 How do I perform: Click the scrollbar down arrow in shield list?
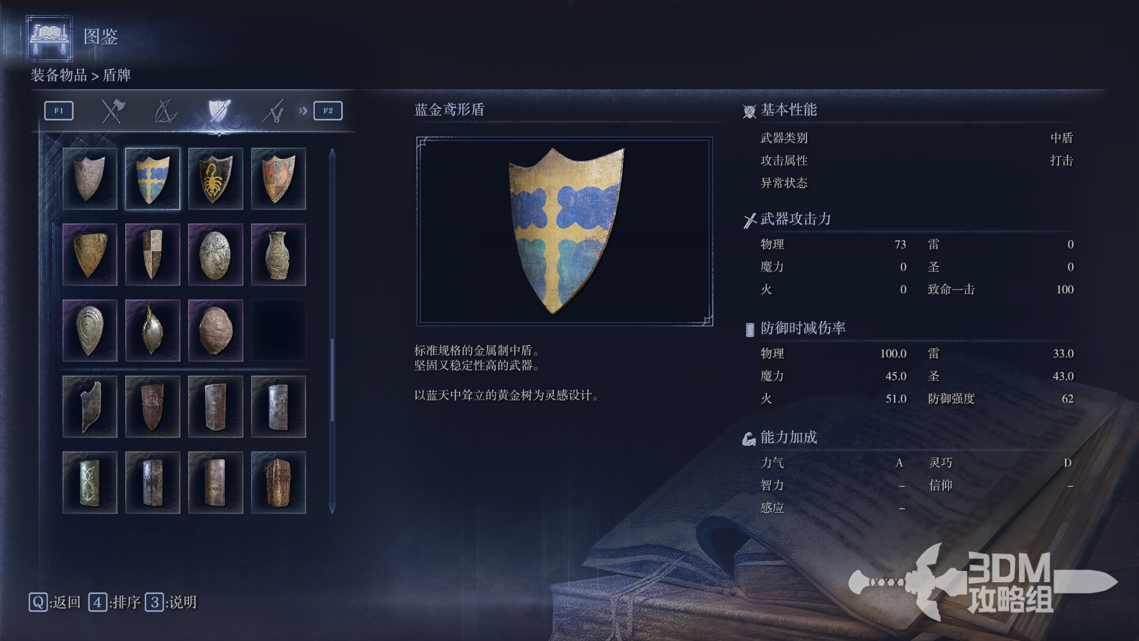click(x=332, y=508)
